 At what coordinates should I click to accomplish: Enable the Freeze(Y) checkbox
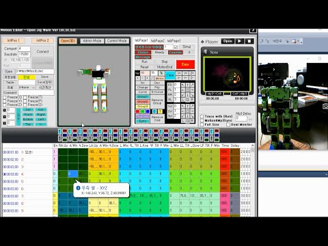[x=4, y=101]
